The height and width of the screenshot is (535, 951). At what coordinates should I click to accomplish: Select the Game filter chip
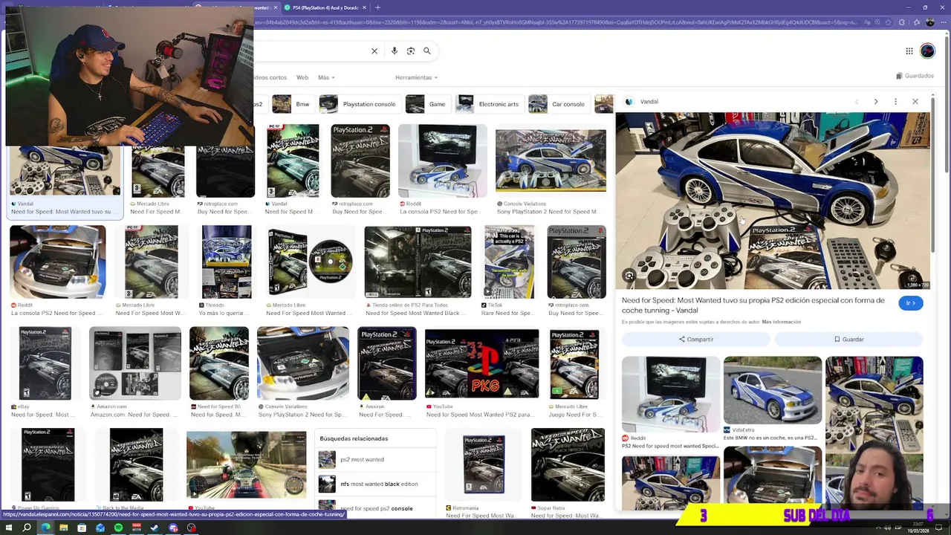(x=428, y=104)
